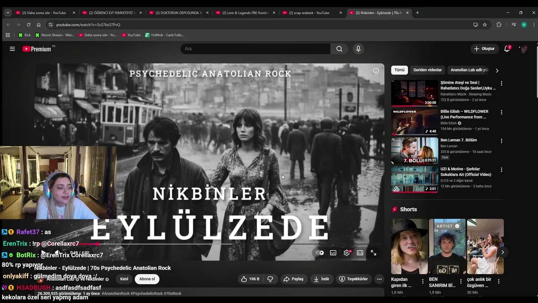Open options for the UZI & Motive video
Image resolution: width=538 pixels, height=303 pixels.
click(x=501, y=170)
